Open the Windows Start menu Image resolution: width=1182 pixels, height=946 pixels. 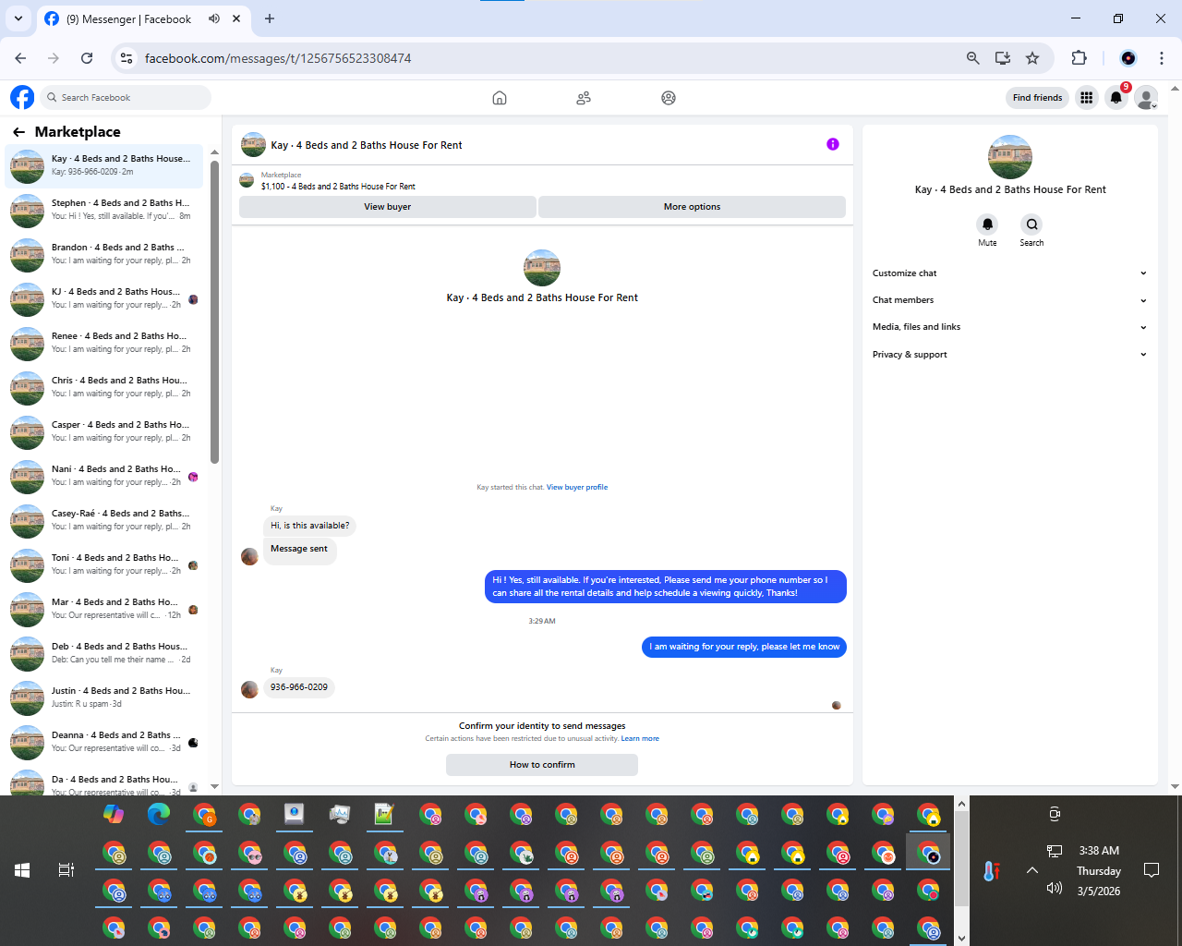[x=22, y=870]
